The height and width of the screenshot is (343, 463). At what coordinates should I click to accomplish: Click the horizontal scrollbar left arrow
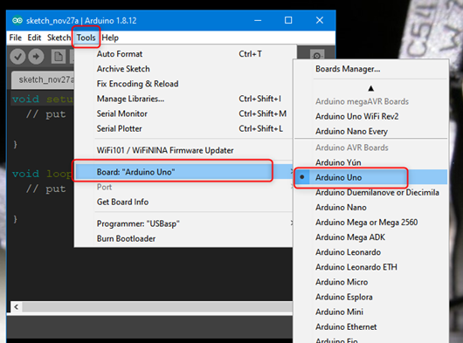[17, 306]
